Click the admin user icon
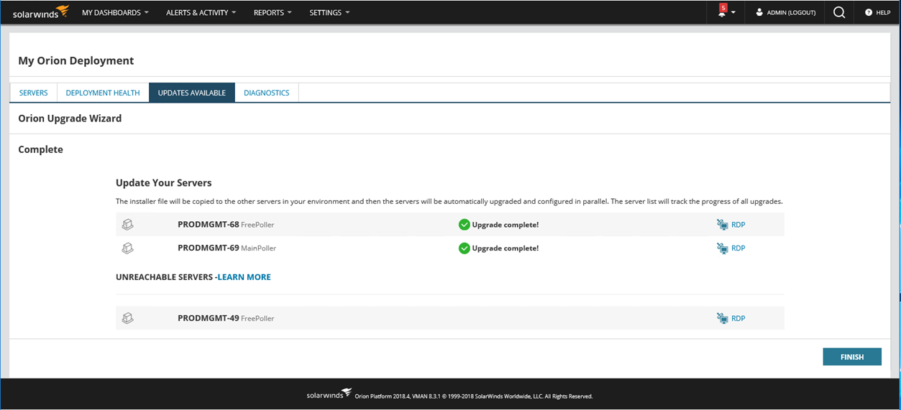Viewport: 901px width, 410px height. coord(759,12)
